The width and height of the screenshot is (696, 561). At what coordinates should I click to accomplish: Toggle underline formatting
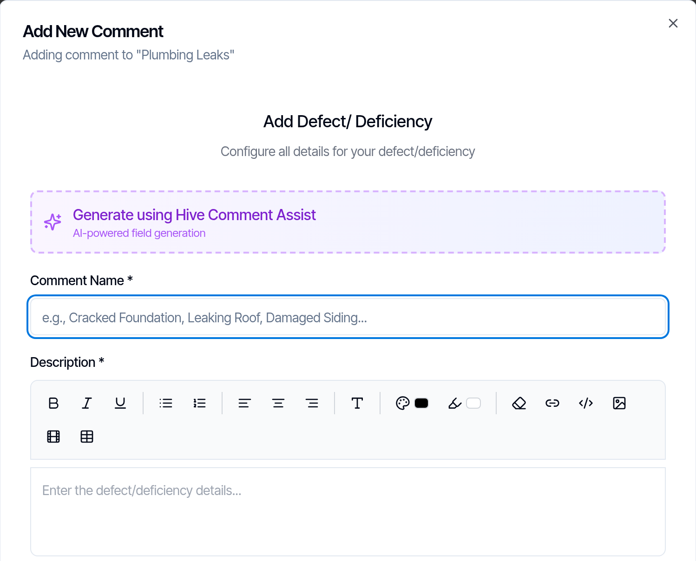[120, 403]
